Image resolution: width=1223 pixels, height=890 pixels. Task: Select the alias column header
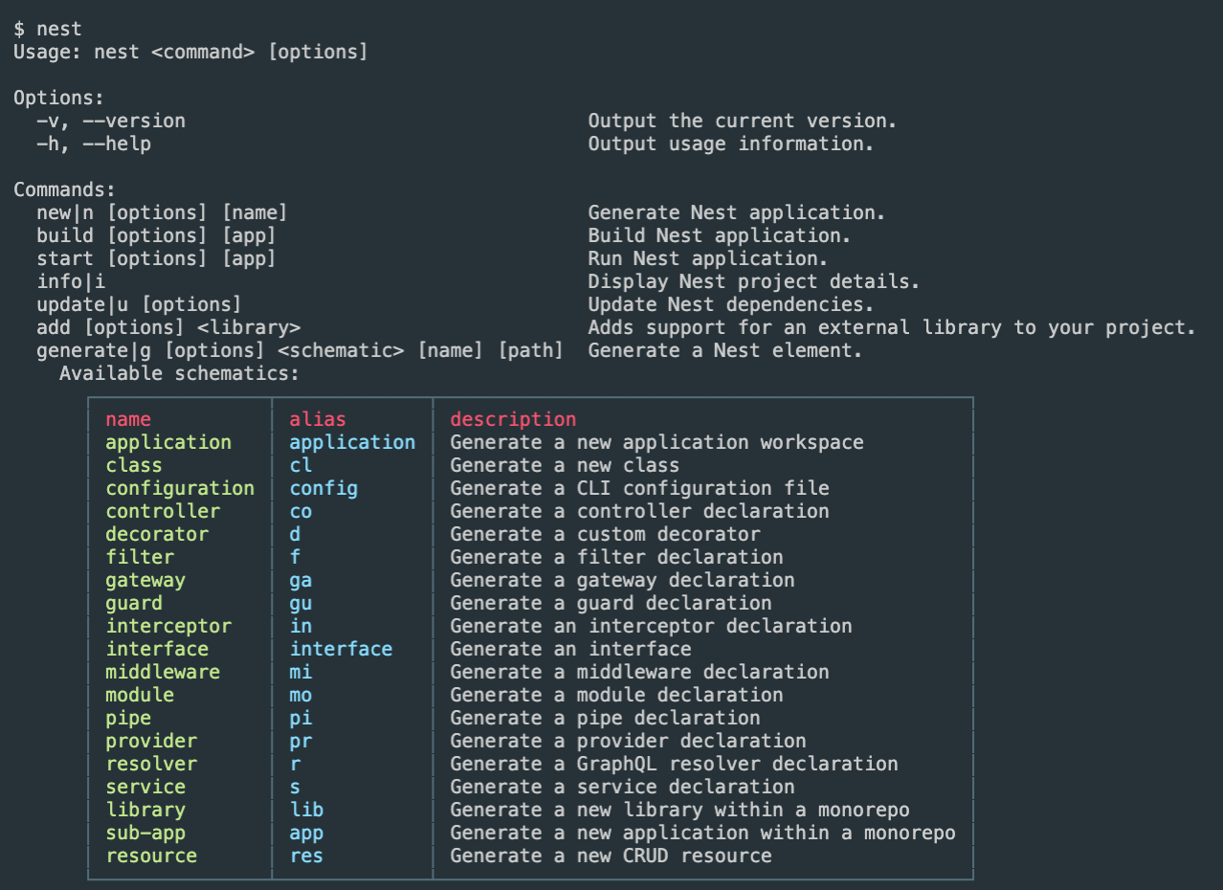[x=318, y=419]
